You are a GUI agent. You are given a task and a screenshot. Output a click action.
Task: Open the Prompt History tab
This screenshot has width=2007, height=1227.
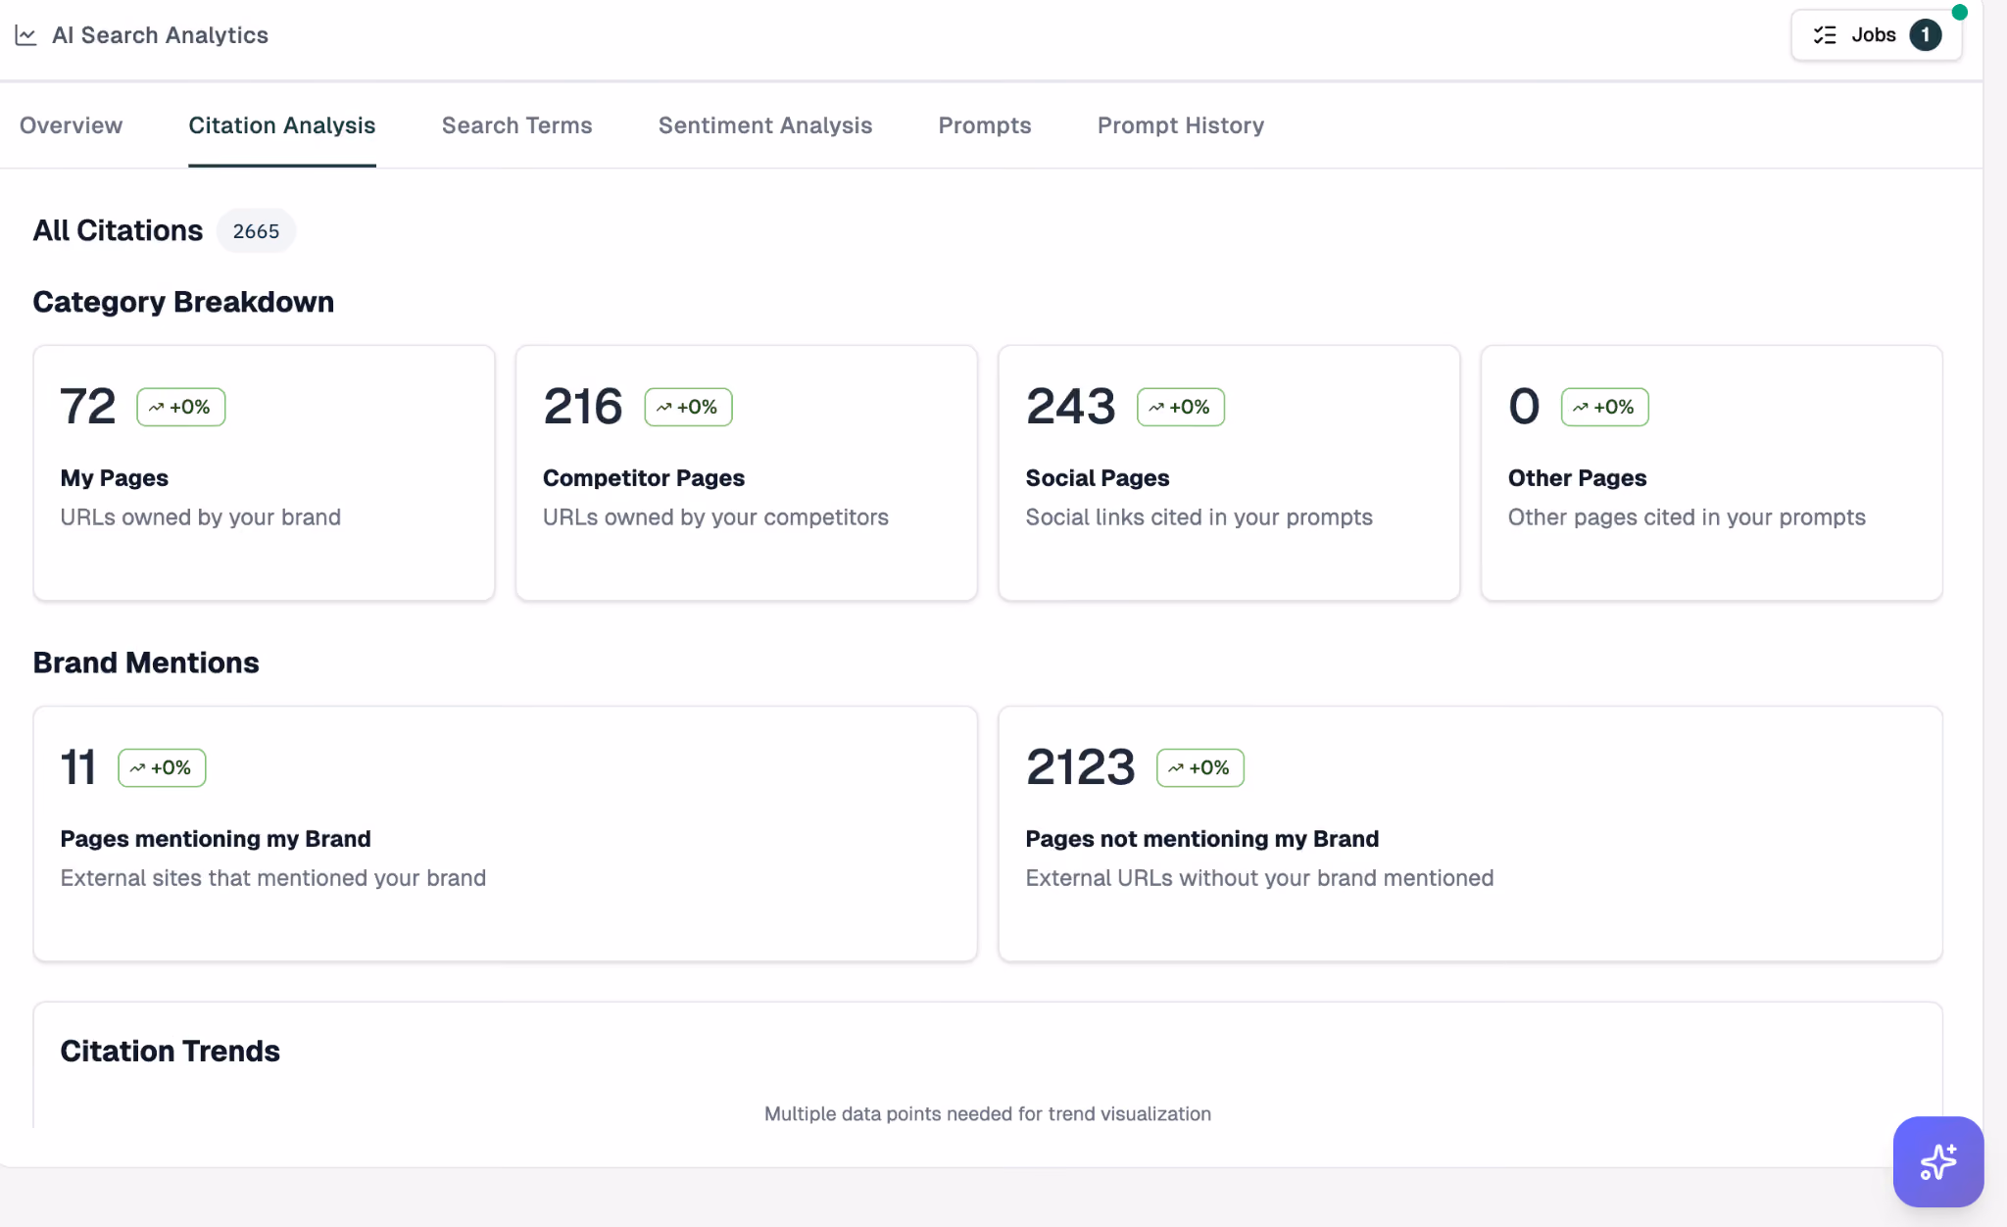(1181, 125)
